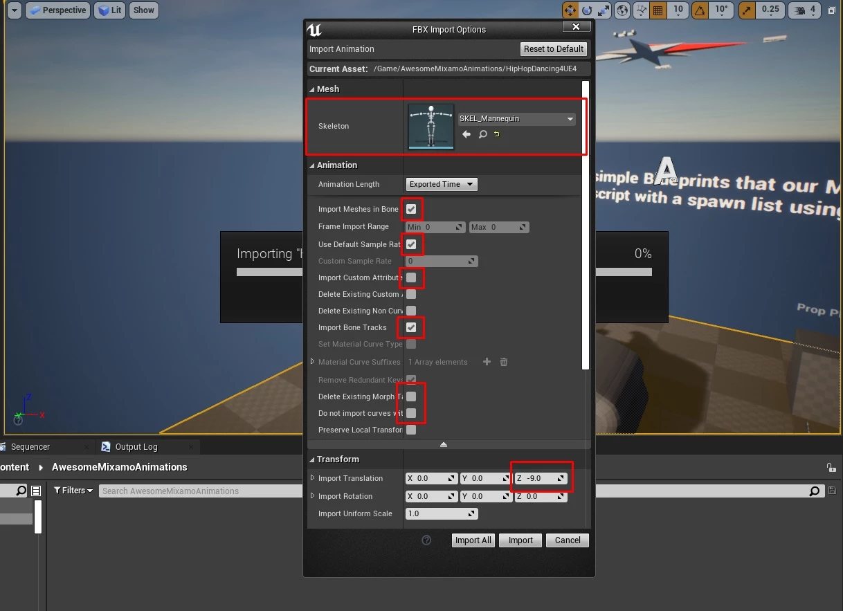Add element to Material Curve Suffixes

click(x=487, y=362)
